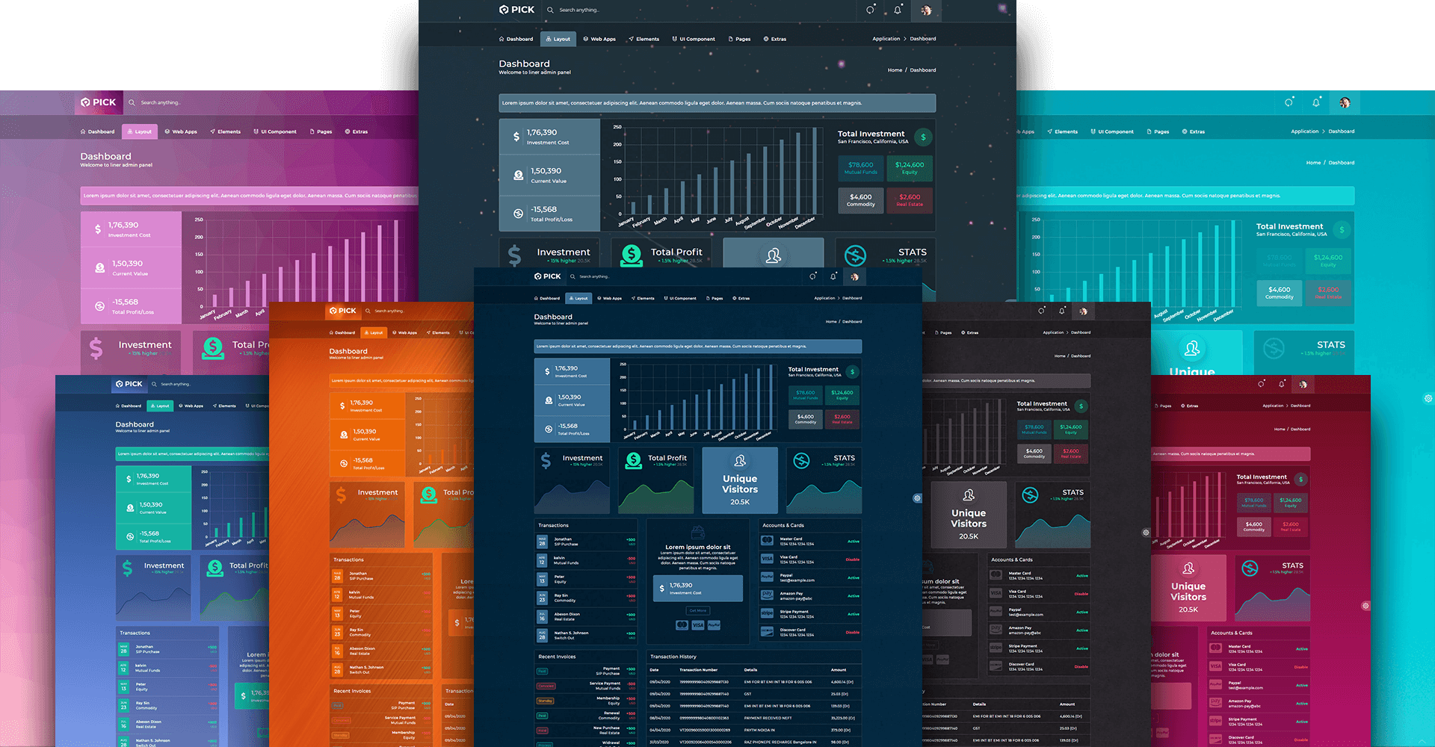Image resolution: width=1435 pixels, height=747 pixels.
Task: Click Amazon Pay row in black window
Action: [1039, 630]
